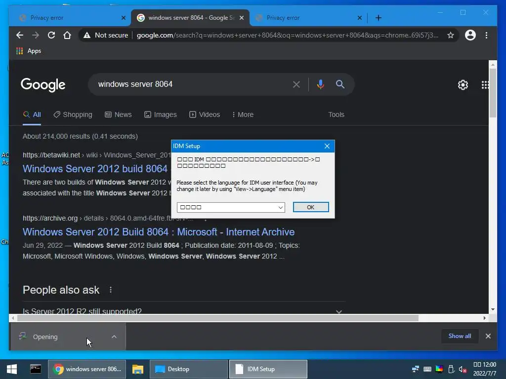Click the Not secure warning icon
The width and height of the screenshot is (506, 379).
click(87, 35)
